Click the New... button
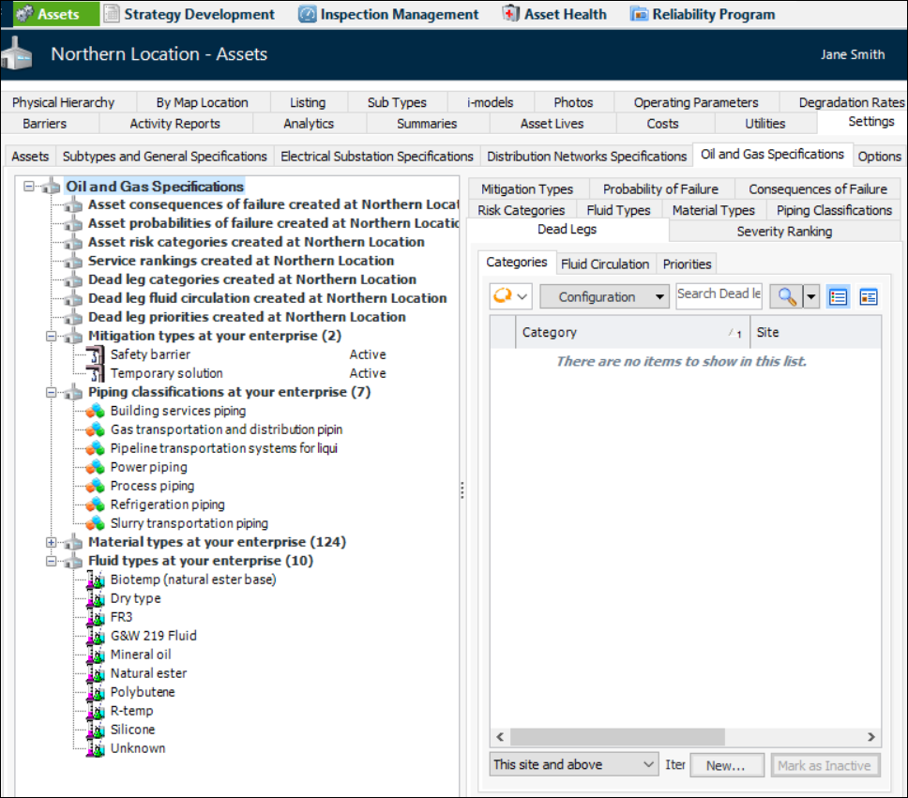Image resolution: width=908 pixels, height=798 pixels. [726, 765]
